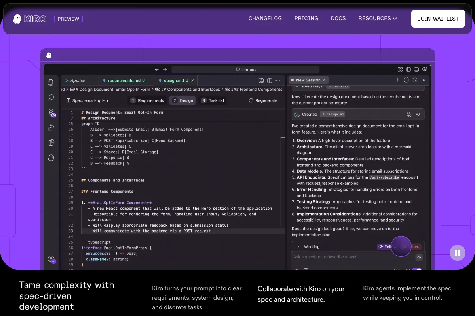This screenshot has width=475, height=316.
Task: Switch to the requirements.md tab
Action: [123, 81]
